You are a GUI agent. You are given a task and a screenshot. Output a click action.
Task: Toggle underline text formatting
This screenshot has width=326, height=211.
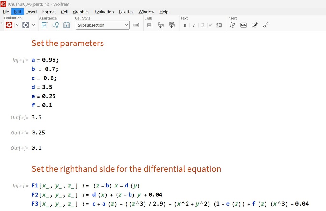203,25
